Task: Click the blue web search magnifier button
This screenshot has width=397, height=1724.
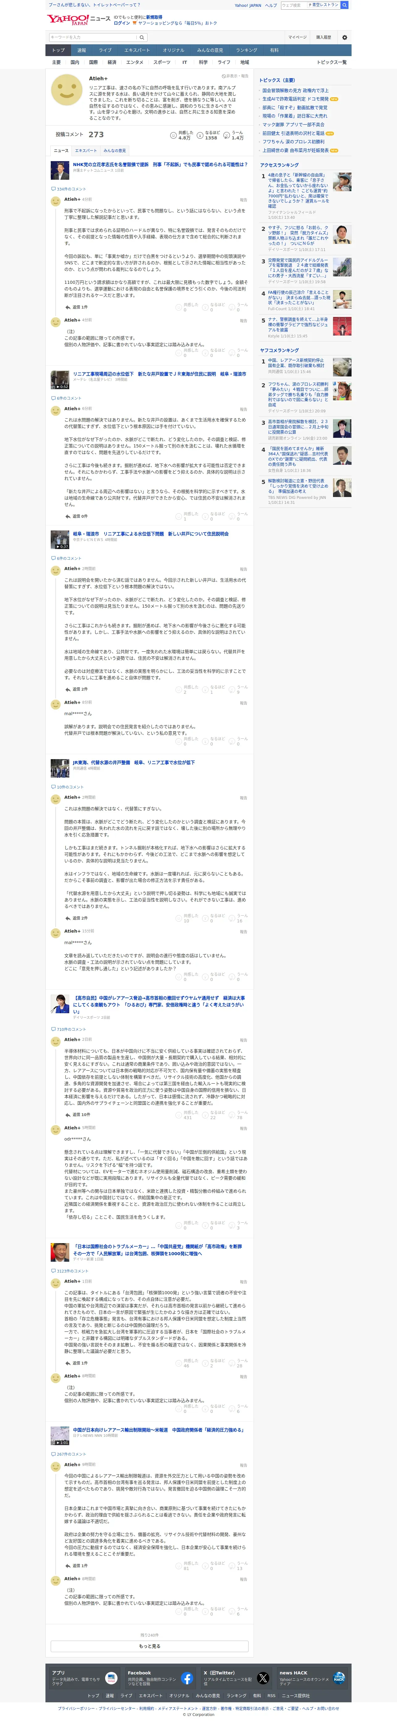Action: tap(344, 5)
